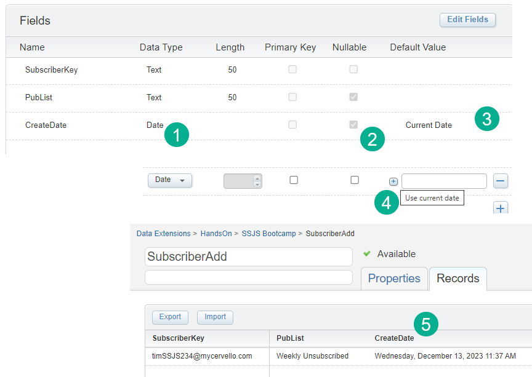Click the Import button
Viewport: 532px width, 377px height.
[x=215, y=317]
